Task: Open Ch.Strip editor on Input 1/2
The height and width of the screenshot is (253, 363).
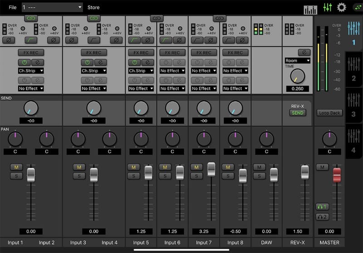Action: click(38, 62)
